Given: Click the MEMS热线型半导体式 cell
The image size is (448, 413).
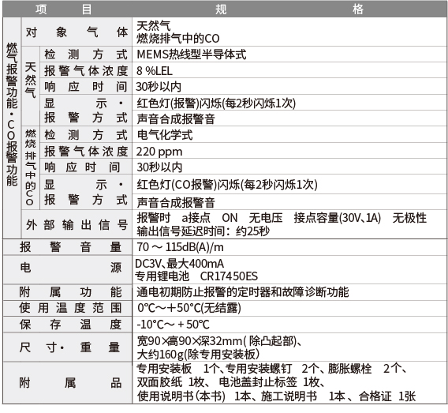Looking at the screenshot, I should [192, 54].
